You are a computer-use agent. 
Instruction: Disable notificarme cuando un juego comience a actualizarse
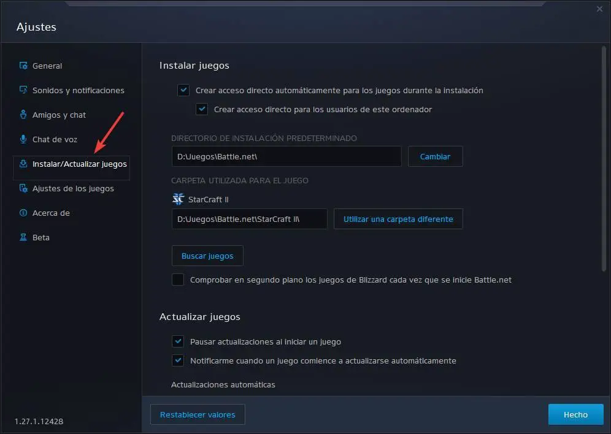point(178,360)
